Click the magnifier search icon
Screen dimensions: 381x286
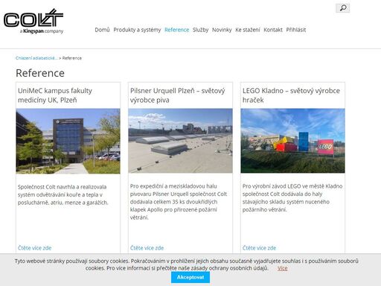(x=343, y=8)
